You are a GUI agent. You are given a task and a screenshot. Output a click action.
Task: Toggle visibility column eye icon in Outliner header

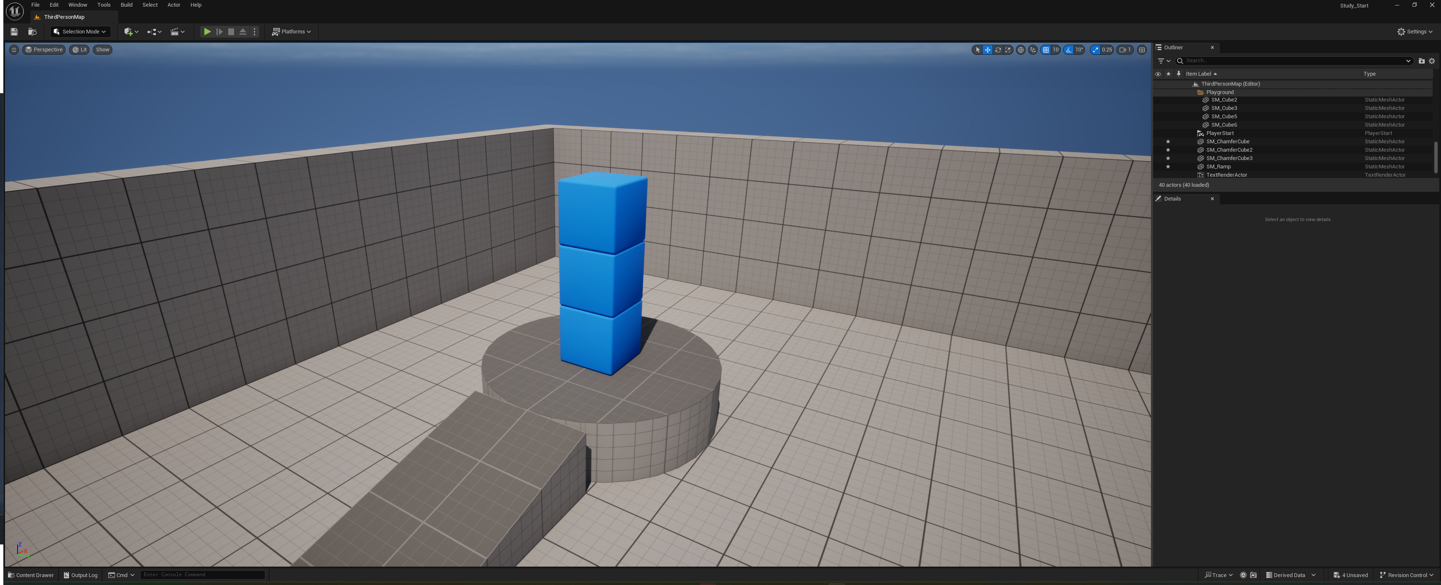pos(1157,74)
